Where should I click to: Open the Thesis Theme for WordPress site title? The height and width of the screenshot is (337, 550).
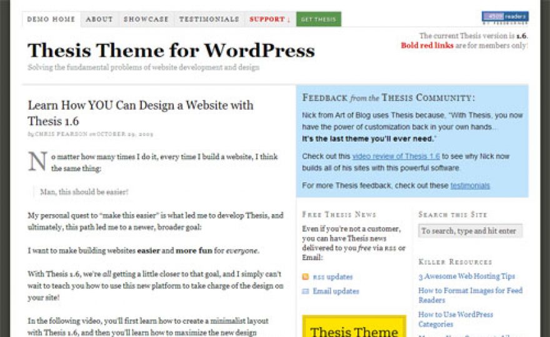[x=171, y=50]
